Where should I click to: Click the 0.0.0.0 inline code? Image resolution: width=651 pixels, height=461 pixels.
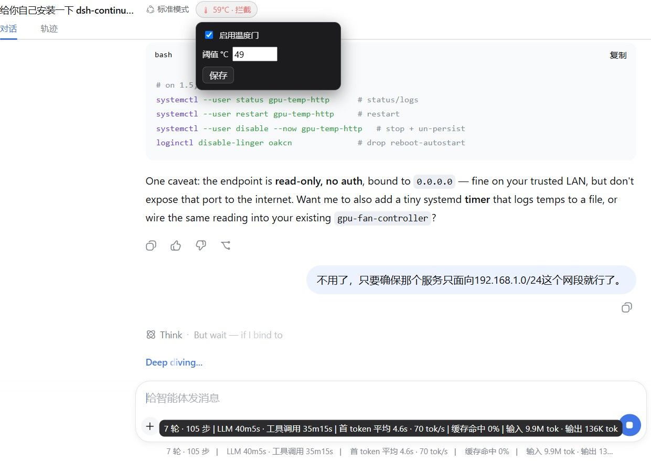tap(434, 181)
